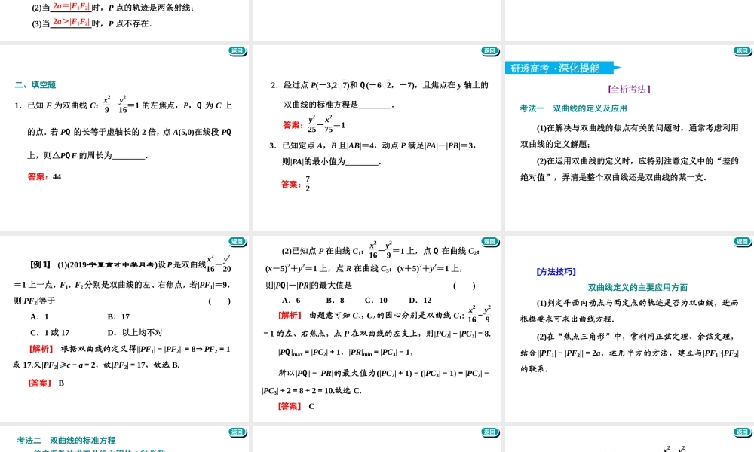Click the 返回 button on the 方法技巧 slide
The height and width of the screenshot is (452, 754).
click(x=740, y=243)
